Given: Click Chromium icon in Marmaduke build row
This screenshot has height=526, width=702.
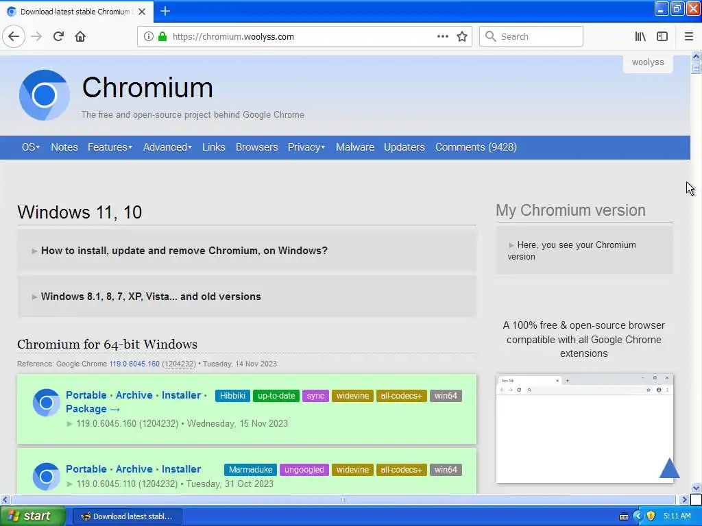Looking at the screenshot, I should [x=46, y=477].
